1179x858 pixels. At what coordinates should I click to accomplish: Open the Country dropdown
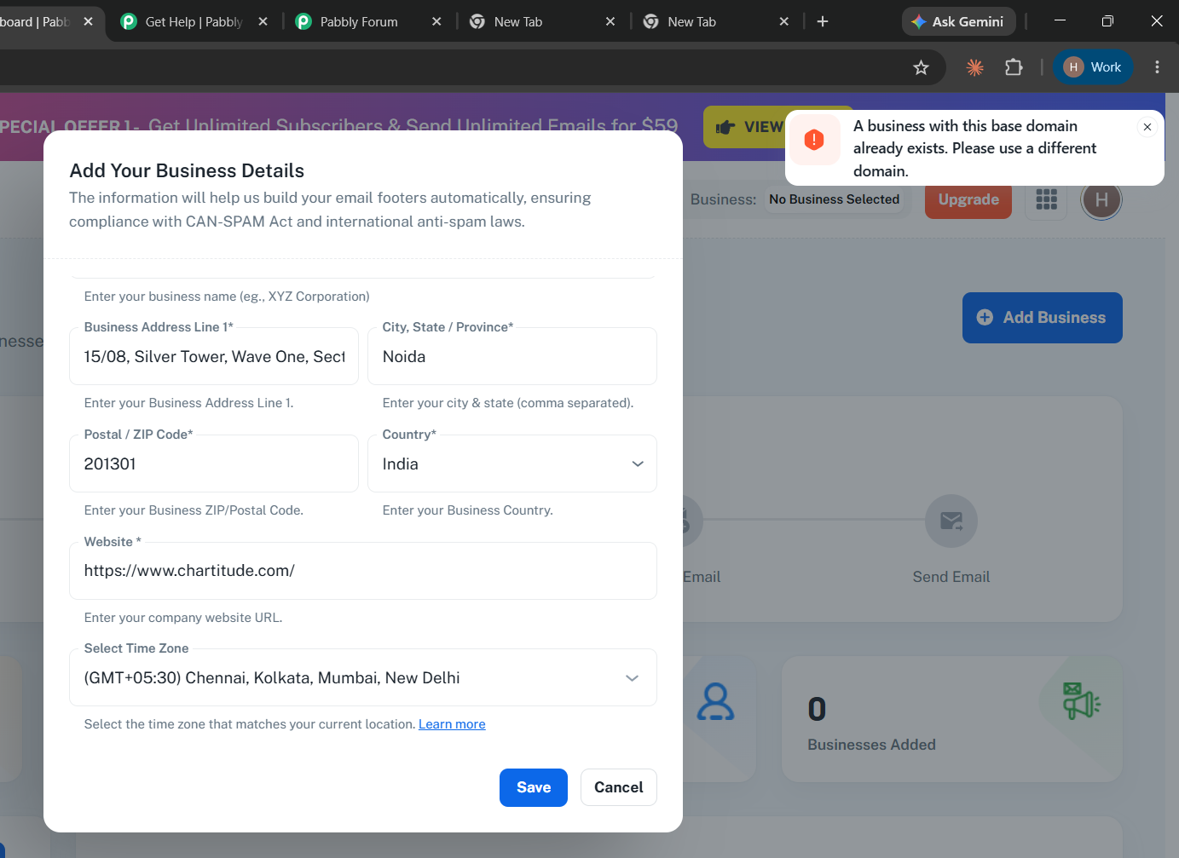coord(512,464)
